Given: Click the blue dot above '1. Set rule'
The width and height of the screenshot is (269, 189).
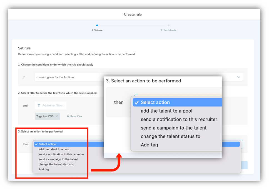Looking at the screenshot, I should (97, 25).
